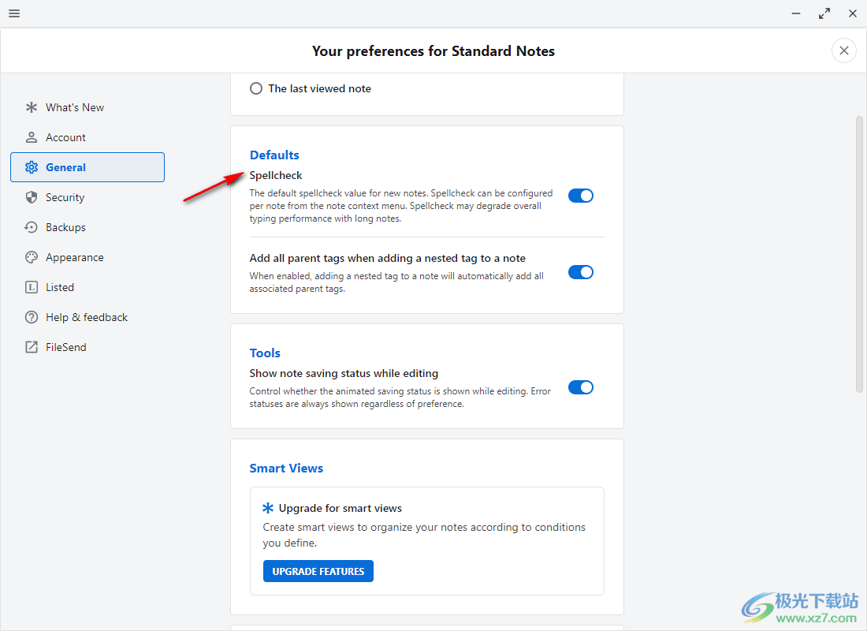
Task: Maximize the Standard Notes window
Action: pyautogui.click(x=824, y=13)
